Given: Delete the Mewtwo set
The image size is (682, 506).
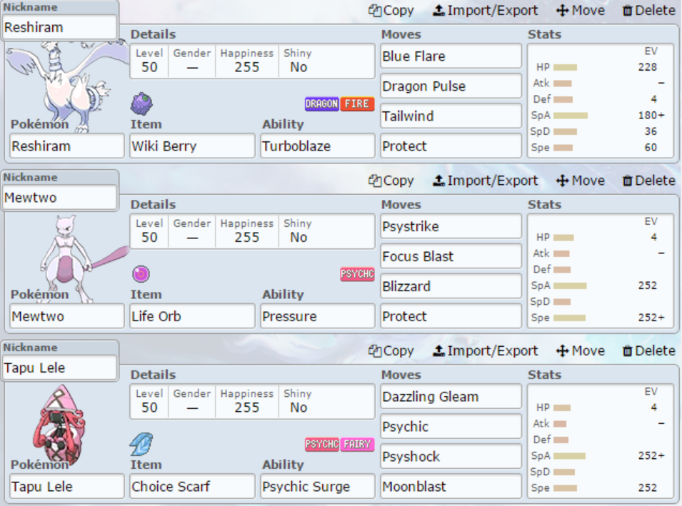Looking at the screenshot, I should point(648,181).
